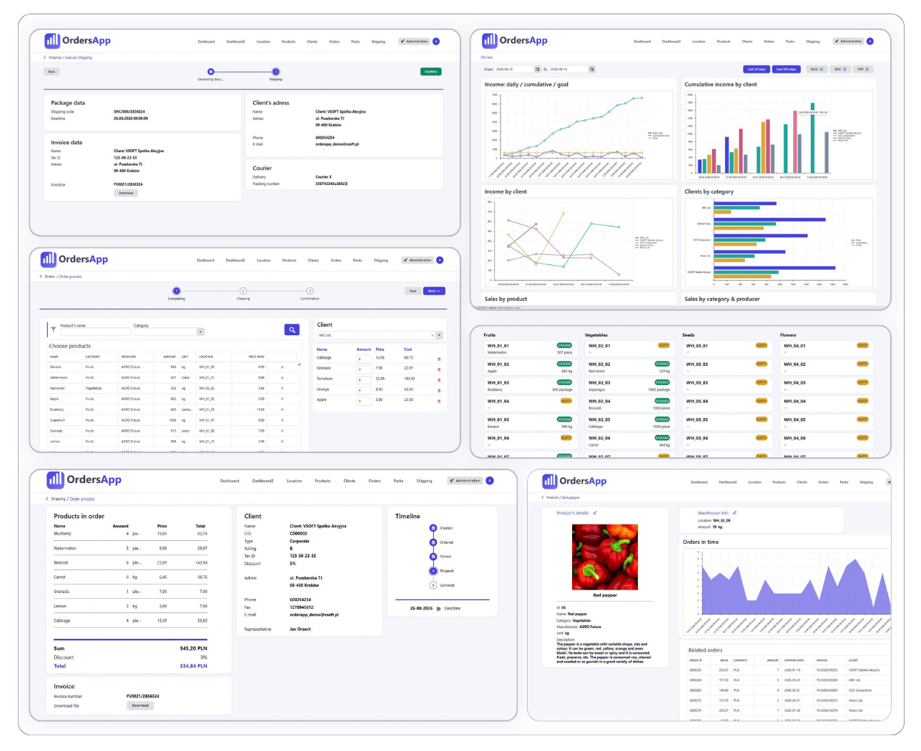Click the filter funnel icon beside Product's name
921x751 pixels.
point(53,329)
